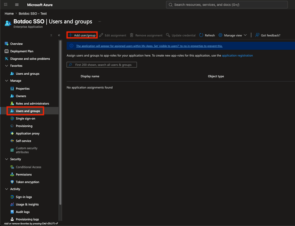
Task: Click the Overview icon in sidebar
Action: point(7,44)
